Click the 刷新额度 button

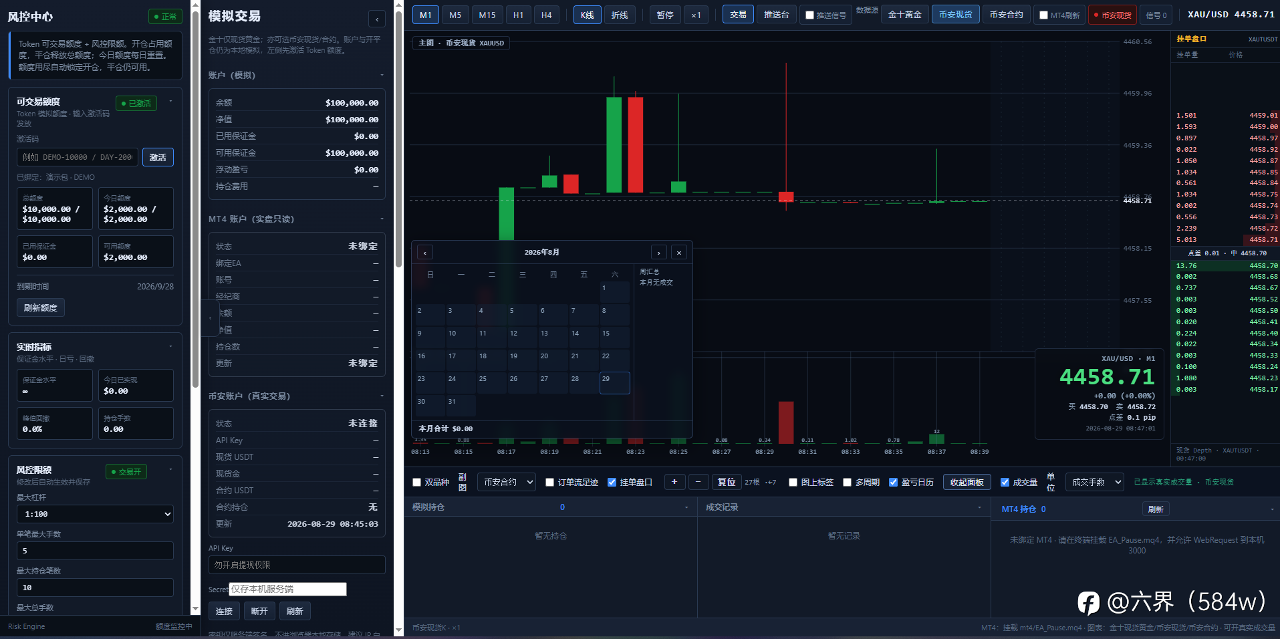point(41,307)
